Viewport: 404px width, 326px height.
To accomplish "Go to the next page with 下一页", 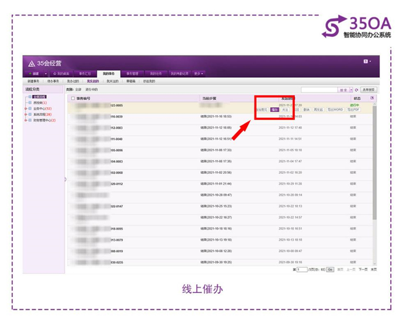I will tap(363, 269).
